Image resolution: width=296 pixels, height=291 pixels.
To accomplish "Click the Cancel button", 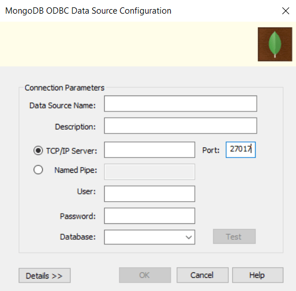I will click(203, 275).
